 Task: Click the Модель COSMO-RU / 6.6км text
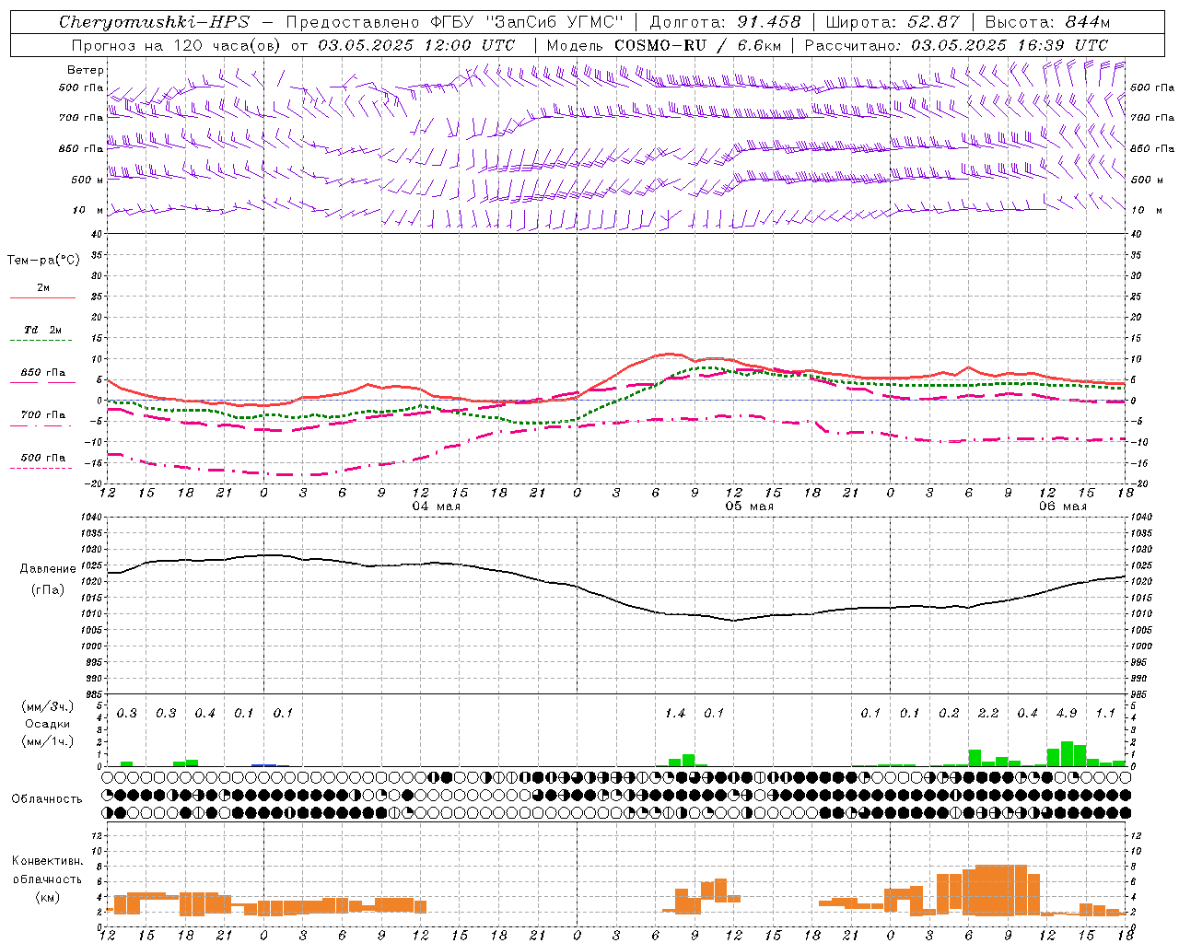[x=664, y=45]
